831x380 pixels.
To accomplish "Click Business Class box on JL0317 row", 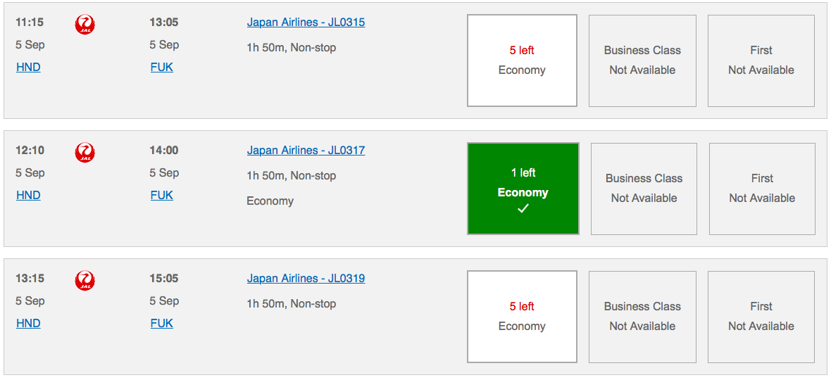I will click(644, 189).
